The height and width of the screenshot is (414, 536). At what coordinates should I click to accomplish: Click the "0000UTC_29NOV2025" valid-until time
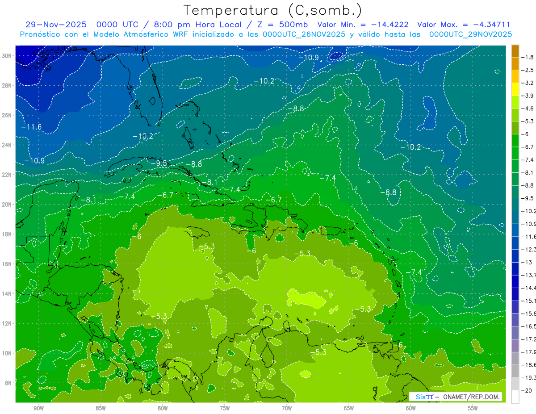[x=470, y=34]
